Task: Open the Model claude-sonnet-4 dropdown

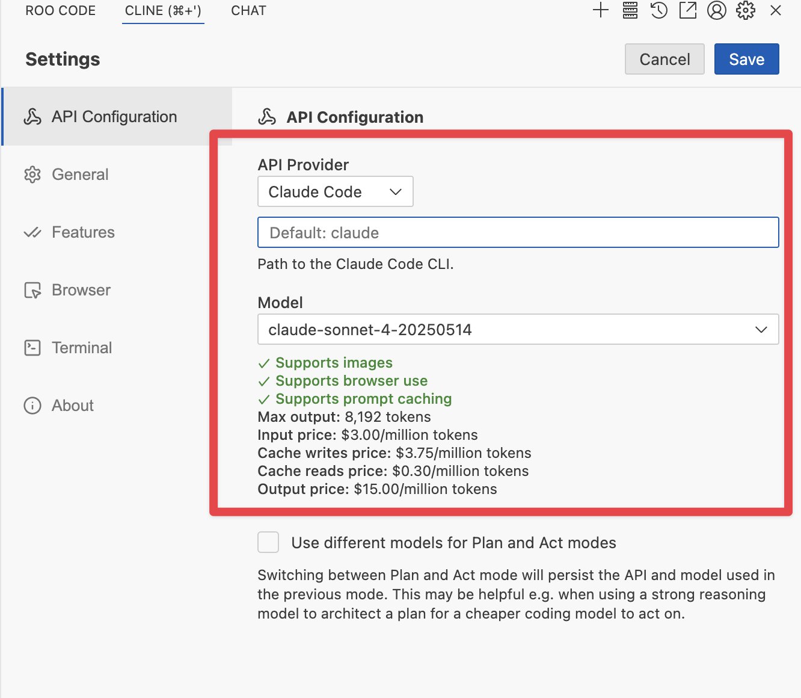Action: point(518,329)
